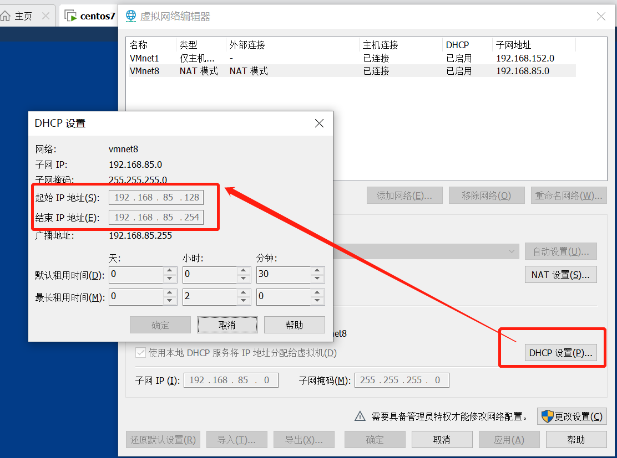Click the 自动设置(U)... button
The image size is (617, 458).
pyautogui.click(x=561, y=251)
